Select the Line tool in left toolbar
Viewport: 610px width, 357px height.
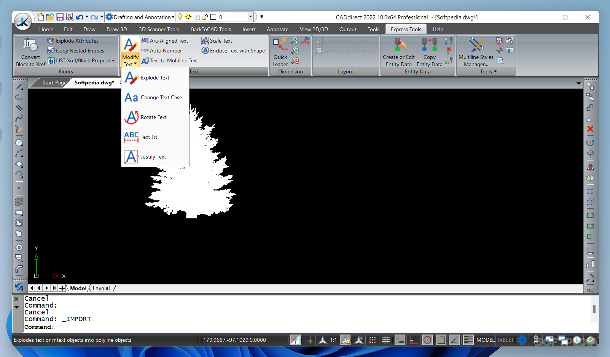tap(19, 87)
